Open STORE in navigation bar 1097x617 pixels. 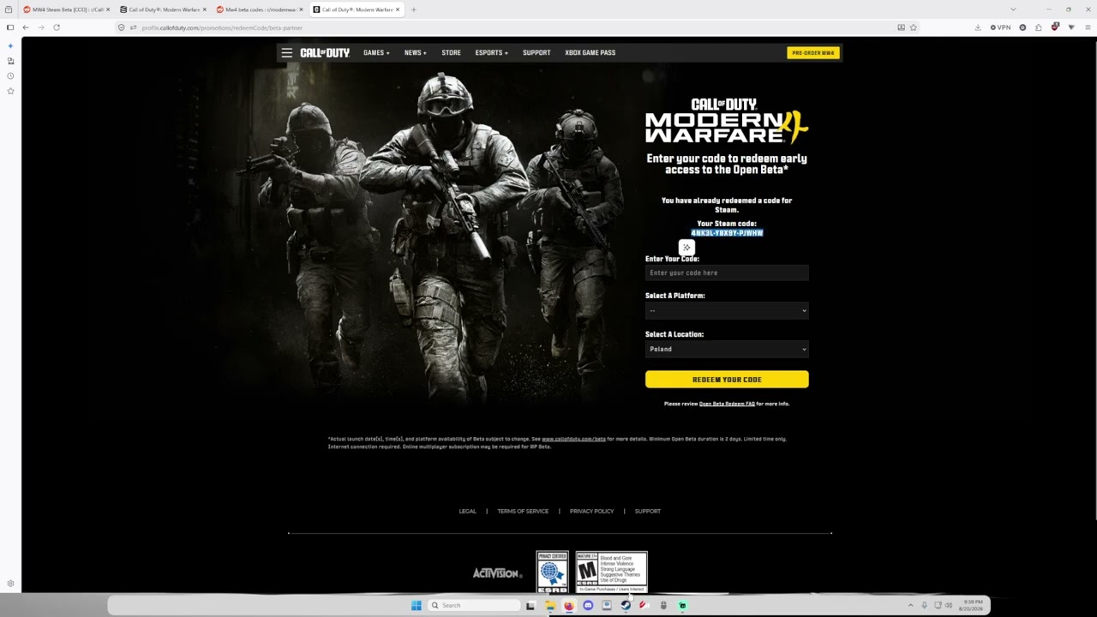[x=451, y=53]
